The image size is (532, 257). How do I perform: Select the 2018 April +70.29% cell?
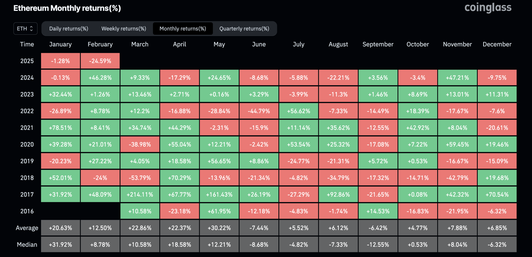pyautogui.click(x=179, y=178)
